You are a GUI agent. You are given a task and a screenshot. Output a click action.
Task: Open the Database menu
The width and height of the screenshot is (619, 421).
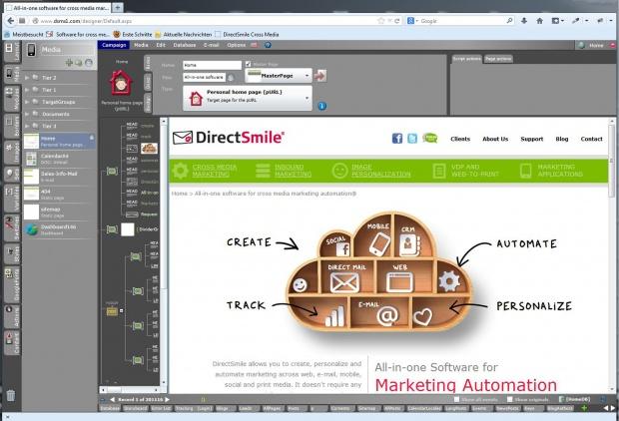tap(185, 45)
